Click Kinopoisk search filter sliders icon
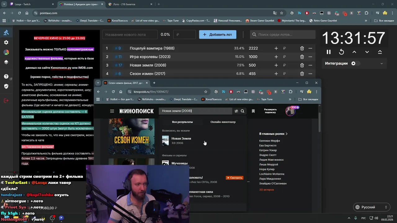This screenshot has width=397, height=223. tap(236, 111)
